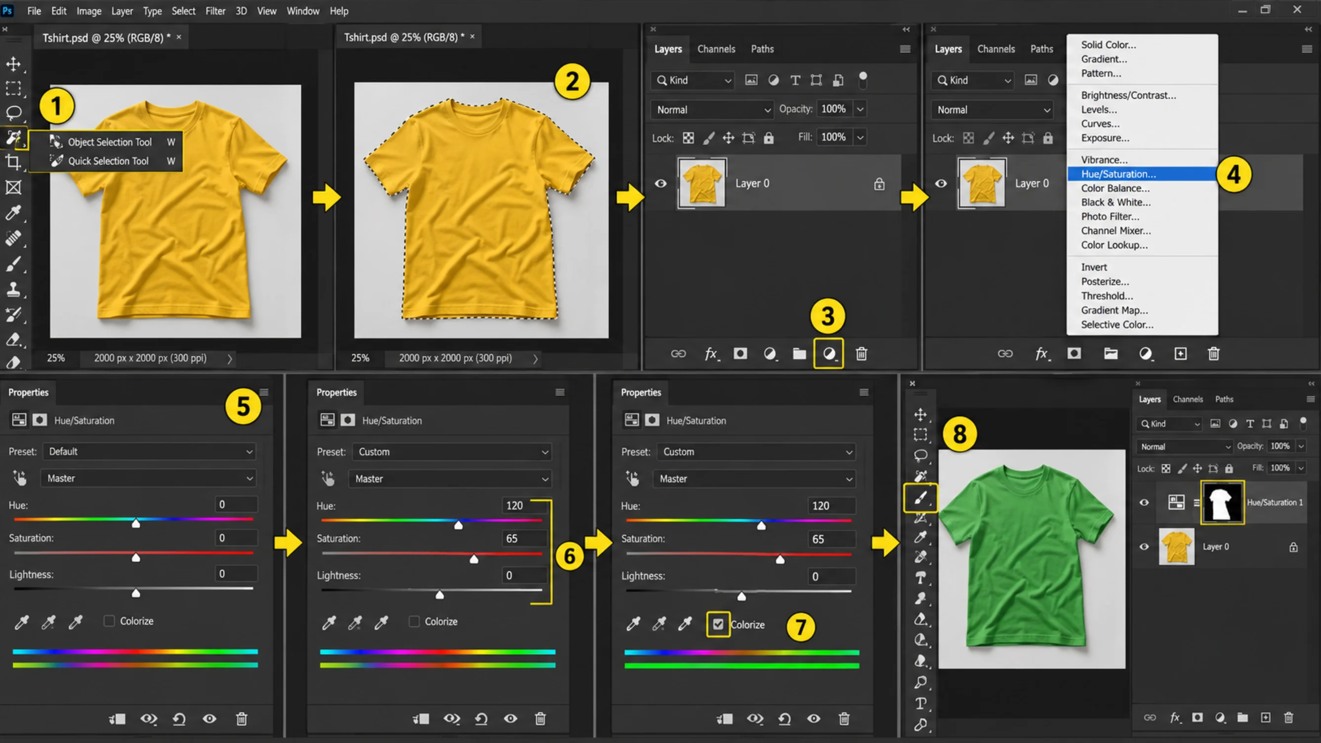
Task: Expand the Fill arrow in Hue/Saturation 1 Layers panel
Action: point(1301,468)
